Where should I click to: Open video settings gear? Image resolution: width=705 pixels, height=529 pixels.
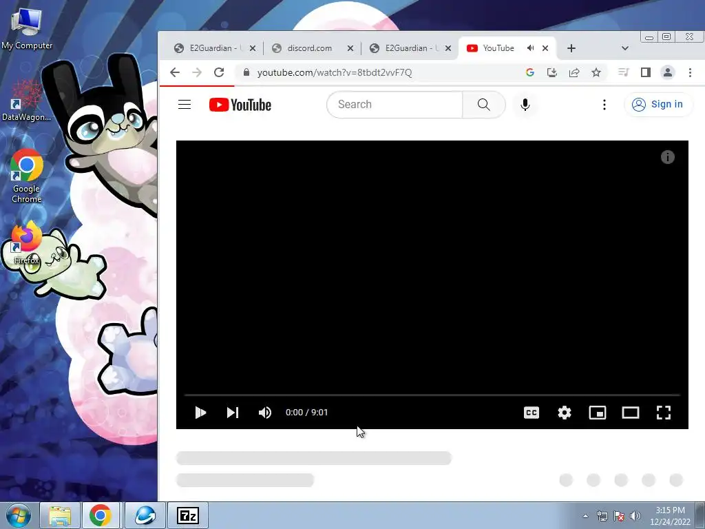[565, 413]
